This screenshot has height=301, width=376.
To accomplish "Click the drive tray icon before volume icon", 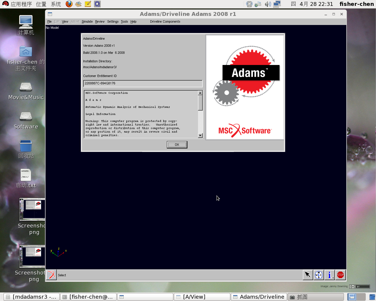I will pos(258,4).
